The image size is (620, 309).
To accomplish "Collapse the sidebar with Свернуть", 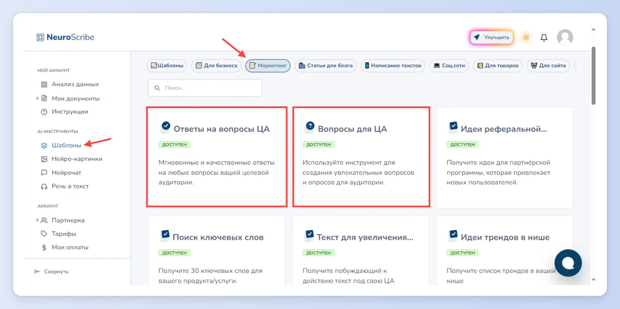I will (51, 271).
